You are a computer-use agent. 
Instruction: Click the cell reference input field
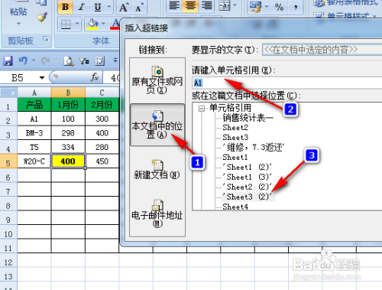click(286, 83)
